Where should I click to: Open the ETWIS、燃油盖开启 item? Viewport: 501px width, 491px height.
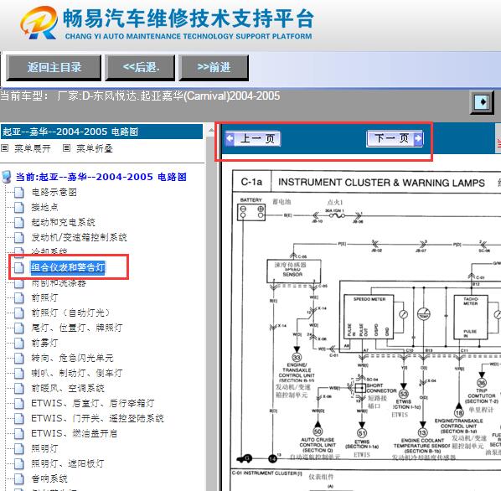click(74, 433)
